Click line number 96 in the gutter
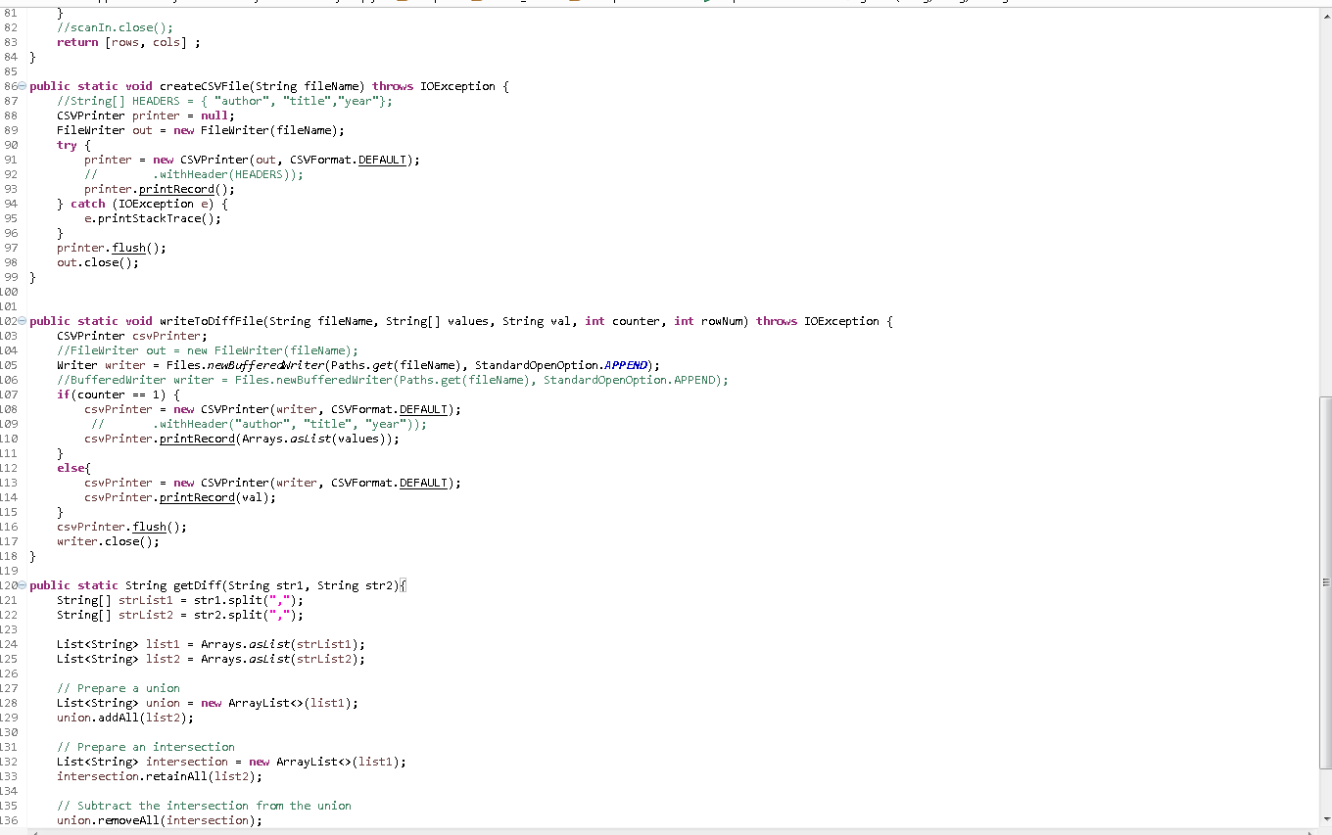1332x835 pixels. point(11,233)
